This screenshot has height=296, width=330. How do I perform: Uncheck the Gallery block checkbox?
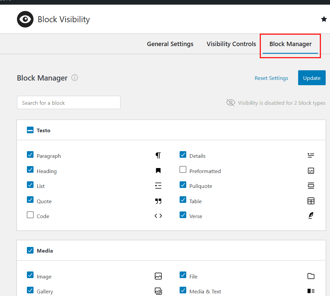30,290
